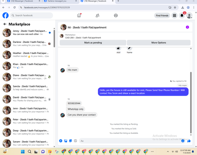Click the address bar URL
Screen dimensions: 197x155
click(47, 7)
